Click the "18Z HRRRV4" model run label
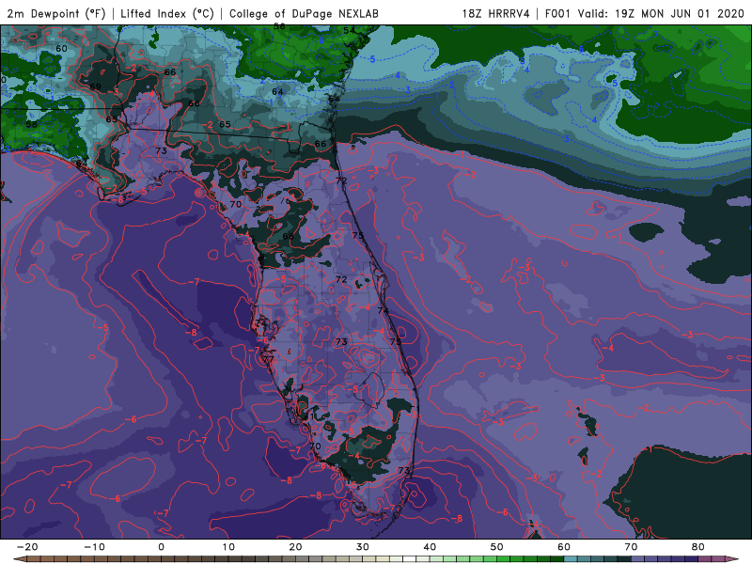 point(496,13)
